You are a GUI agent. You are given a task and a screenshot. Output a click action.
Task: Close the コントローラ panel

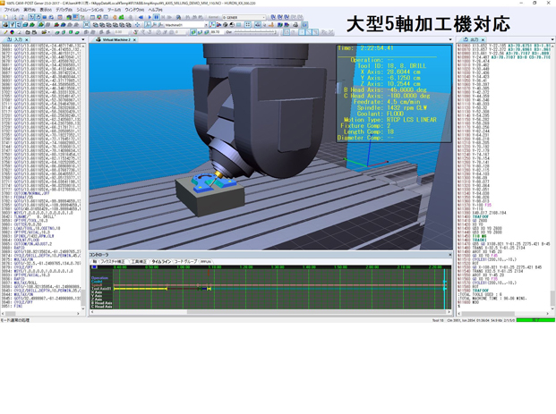click(450, 255)
